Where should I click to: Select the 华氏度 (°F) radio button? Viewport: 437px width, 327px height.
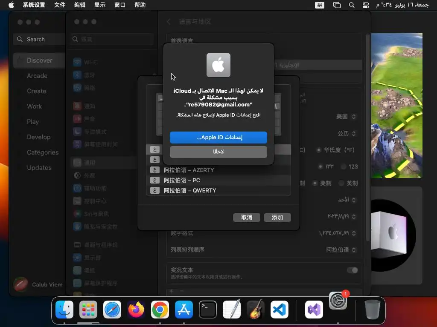point(318,150)
